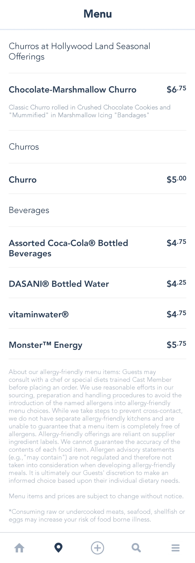Image resolution: width=195 pixels, height=563 pixels.
Task: Tap the Crushed Chocolate Cookies description text
Action: pyautogui.click(x=90, y=111)
